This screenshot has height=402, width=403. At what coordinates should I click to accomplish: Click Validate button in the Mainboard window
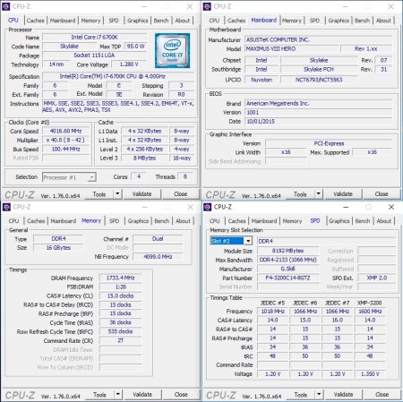(x=343, y=194)
